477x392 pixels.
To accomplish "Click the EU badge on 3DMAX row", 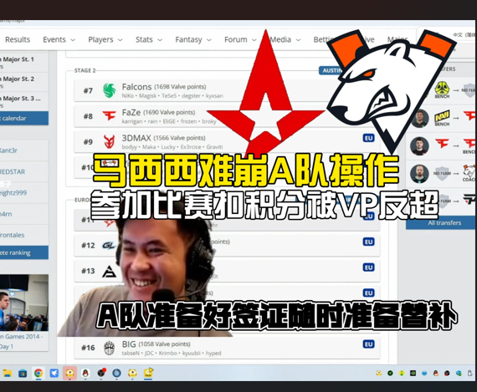I will [368, 138].
